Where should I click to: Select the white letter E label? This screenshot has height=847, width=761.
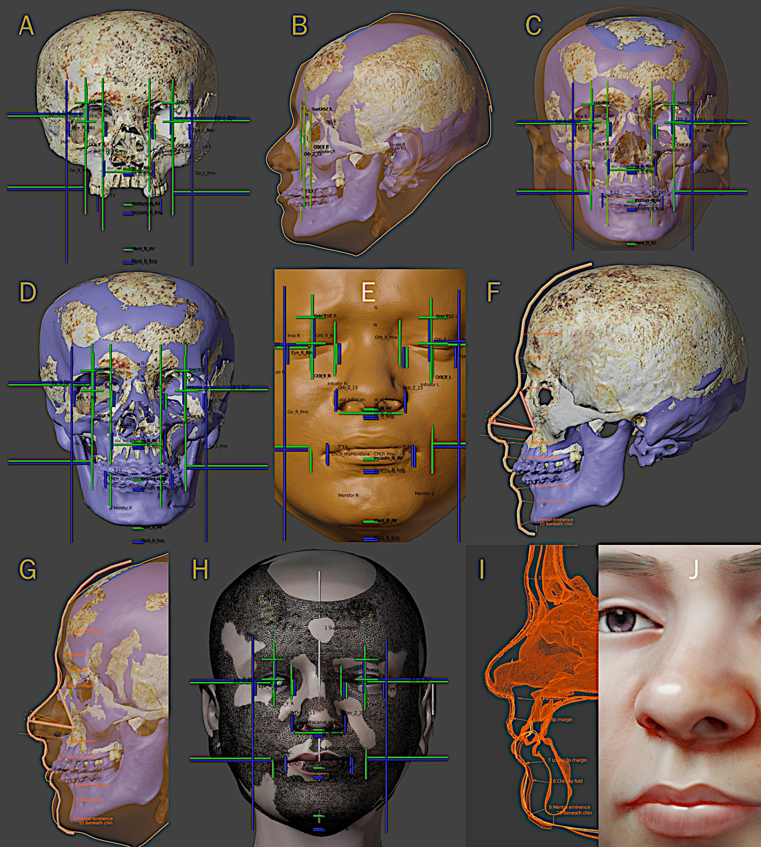pos(368,292)
